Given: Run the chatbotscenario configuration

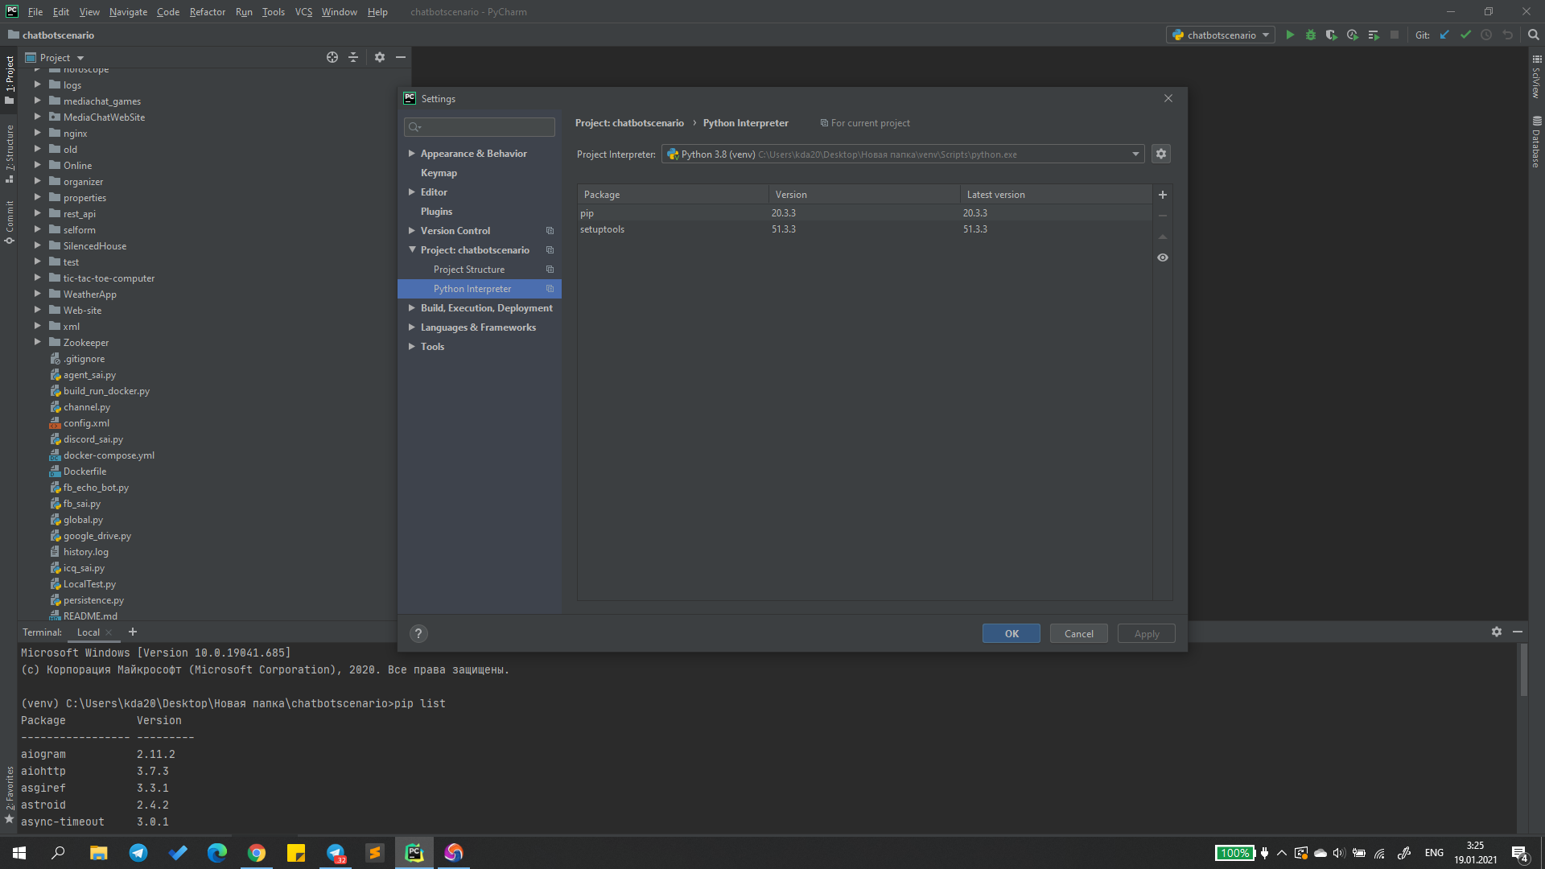Looking at the screenshot, I should (1290, 35).
